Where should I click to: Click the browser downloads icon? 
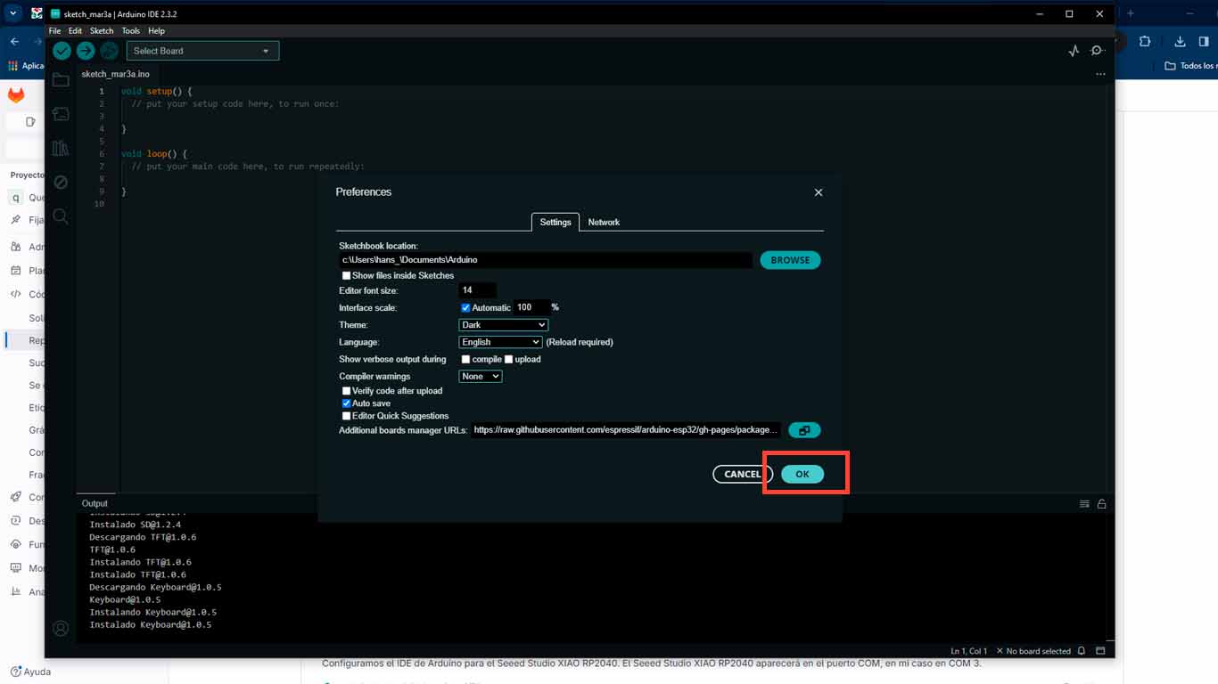click(x=1180, y=41)
